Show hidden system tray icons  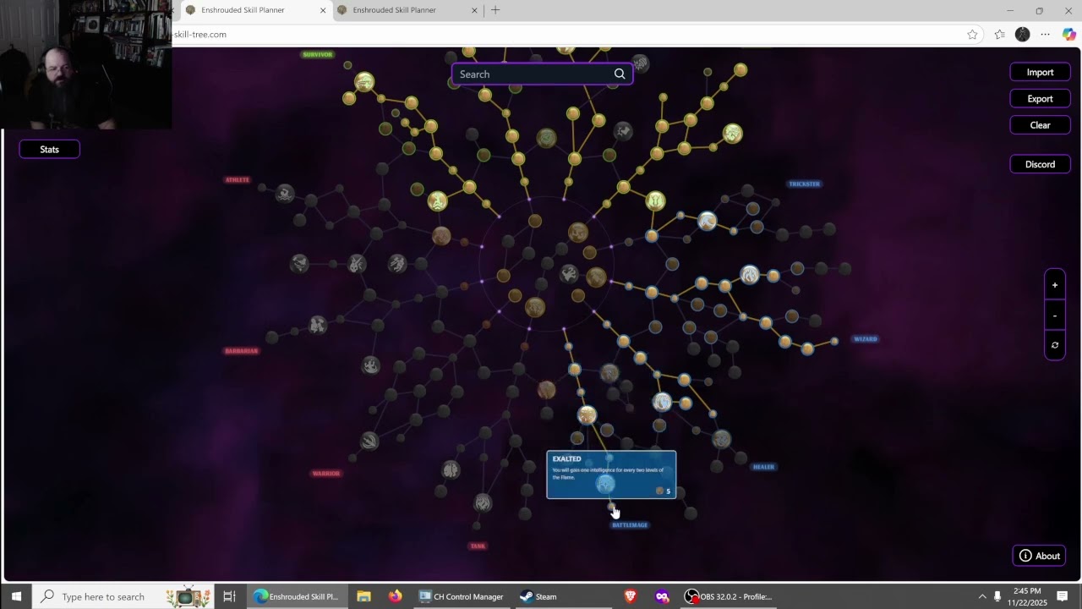pos(982,596)
